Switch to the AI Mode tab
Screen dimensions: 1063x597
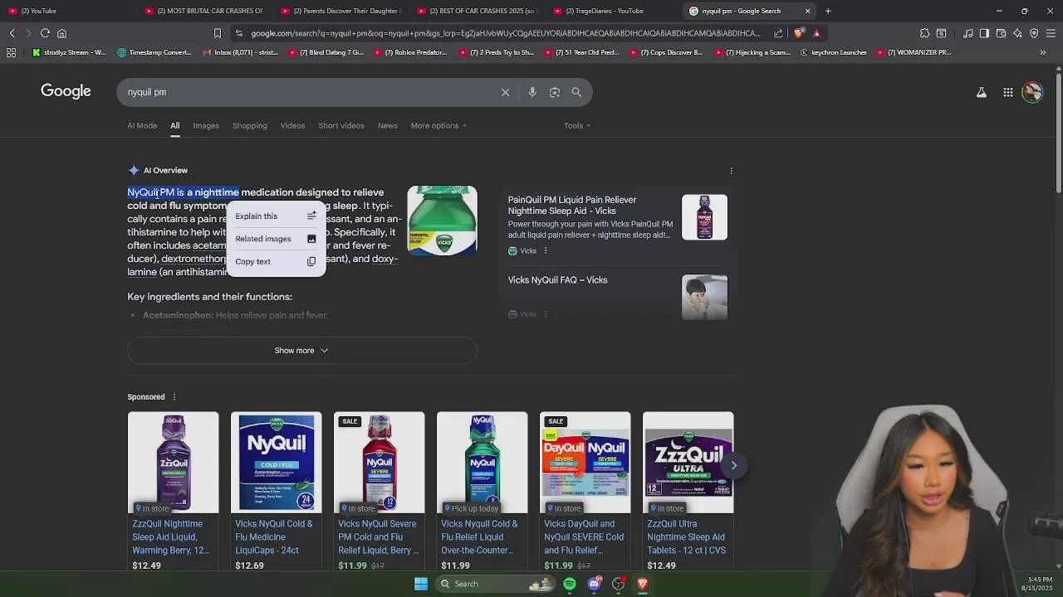click(142, 126)
